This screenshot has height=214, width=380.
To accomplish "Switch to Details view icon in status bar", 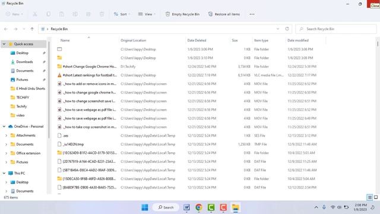I will [x=370, y=197].
